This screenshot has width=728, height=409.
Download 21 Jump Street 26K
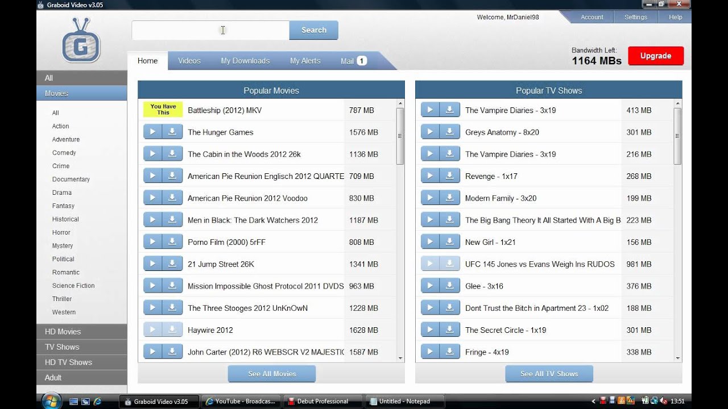(172, 264)
